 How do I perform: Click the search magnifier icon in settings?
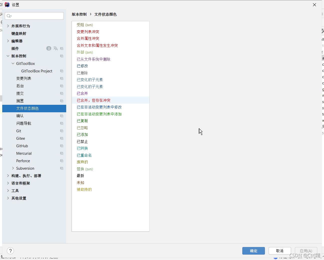[x=9, y=16]
